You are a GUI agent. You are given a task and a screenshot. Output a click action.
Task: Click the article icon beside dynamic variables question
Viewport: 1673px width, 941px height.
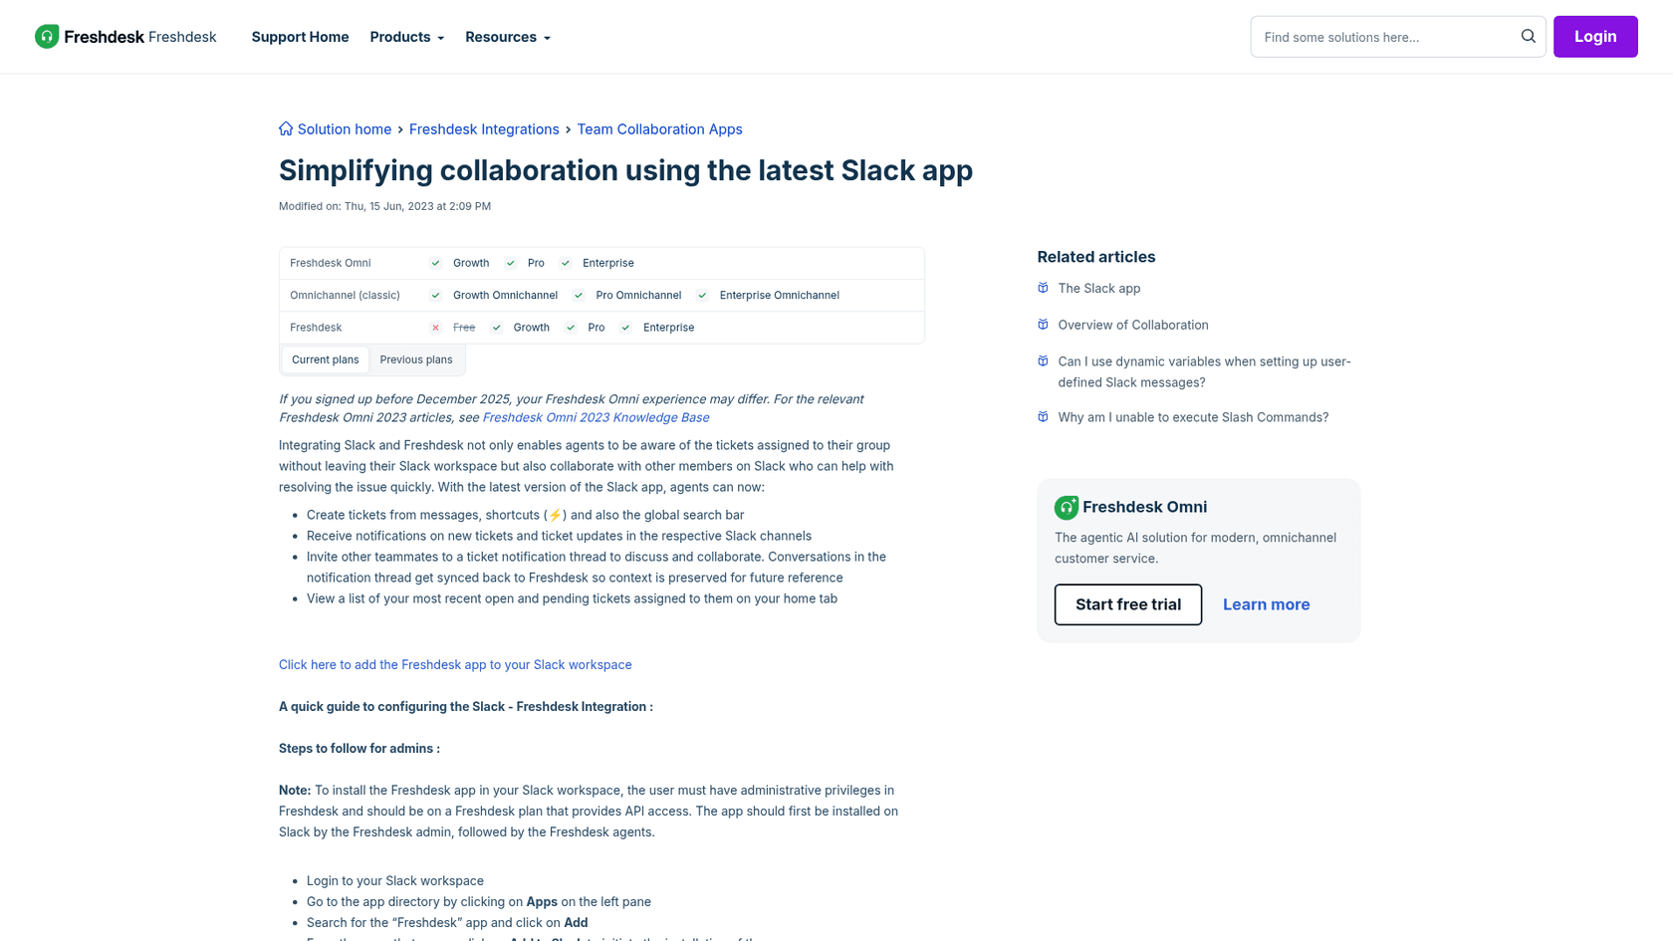[1043, 361]
